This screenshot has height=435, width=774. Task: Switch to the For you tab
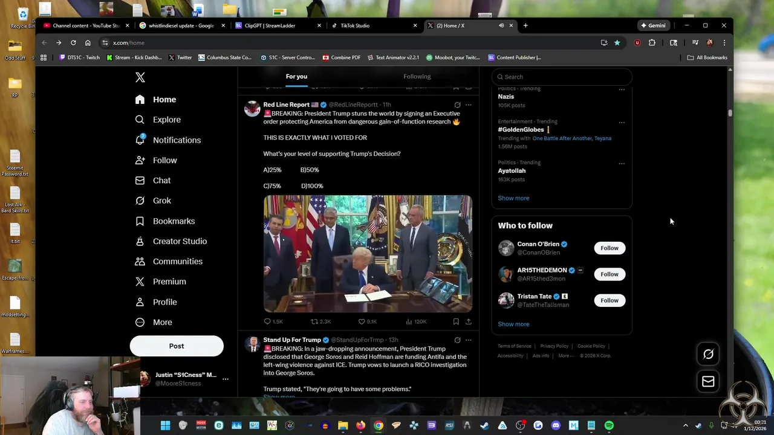coord(296,77)
